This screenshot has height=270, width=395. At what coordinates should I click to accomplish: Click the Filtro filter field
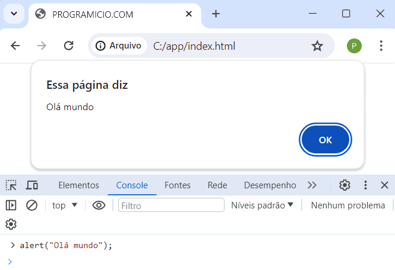(x=171, y=205)
